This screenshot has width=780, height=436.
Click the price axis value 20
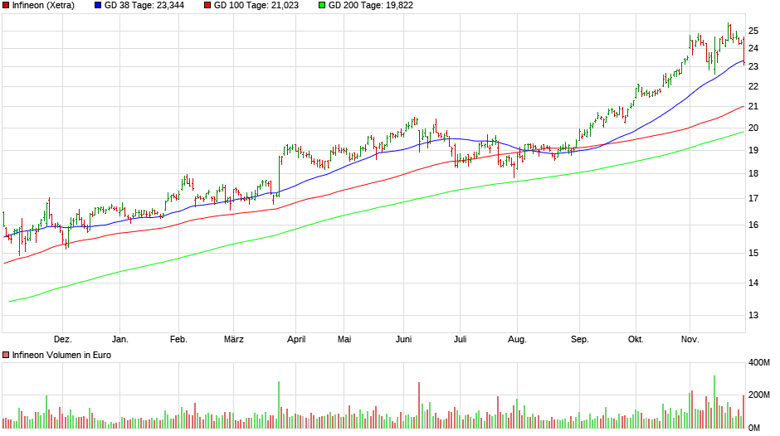(753, 128)
